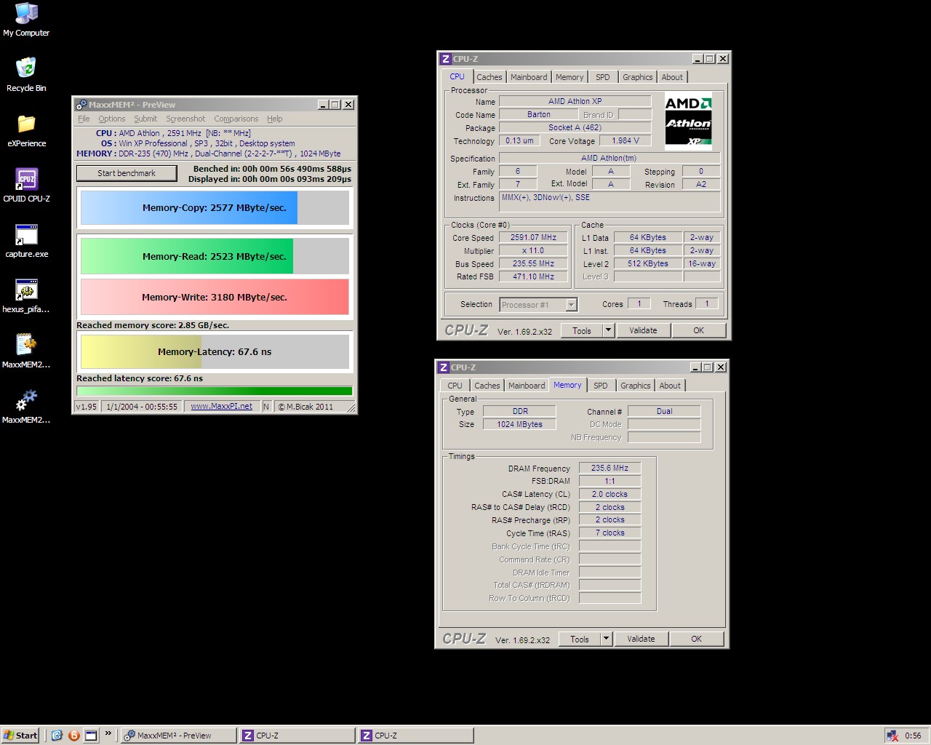Open the Help menu in MaxxMEM²
This screenshot has width=931, height=745.
(x=274, y=119)
